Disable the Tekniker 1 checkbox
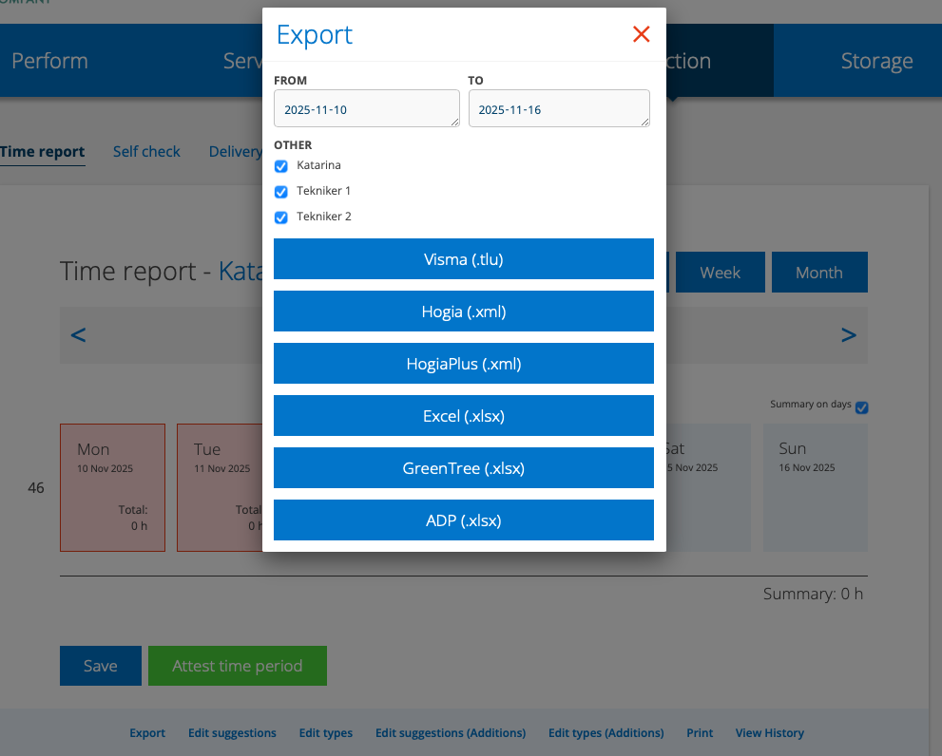942x756 pixels. 280,191
